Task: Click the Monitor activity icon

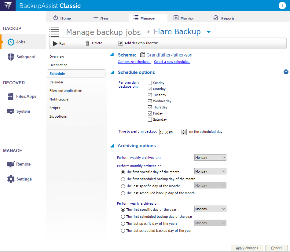Action: [x=176, y=18]
